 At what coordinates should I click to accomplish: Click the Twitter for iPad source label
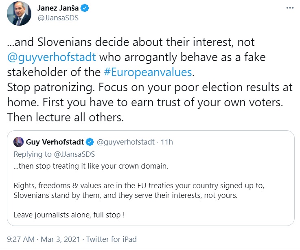(111, 239)
